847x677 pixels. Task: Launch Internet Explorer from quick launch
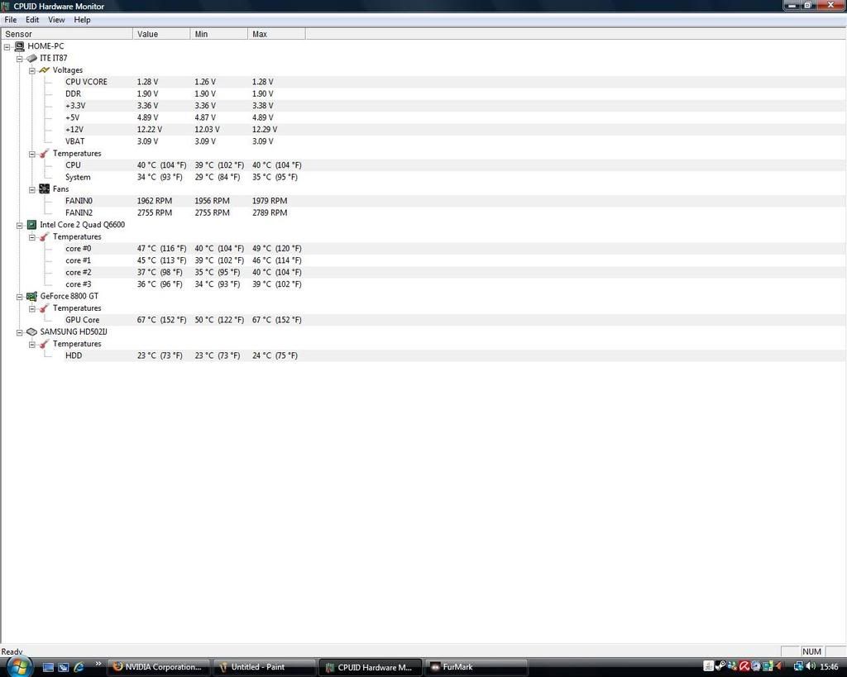pos(79,667)
